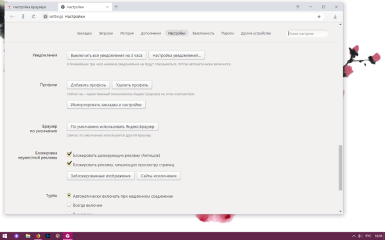Open the gray round taskbar app icon
Viewport: 385px width, 240px height.
click(x=58, y=236)
